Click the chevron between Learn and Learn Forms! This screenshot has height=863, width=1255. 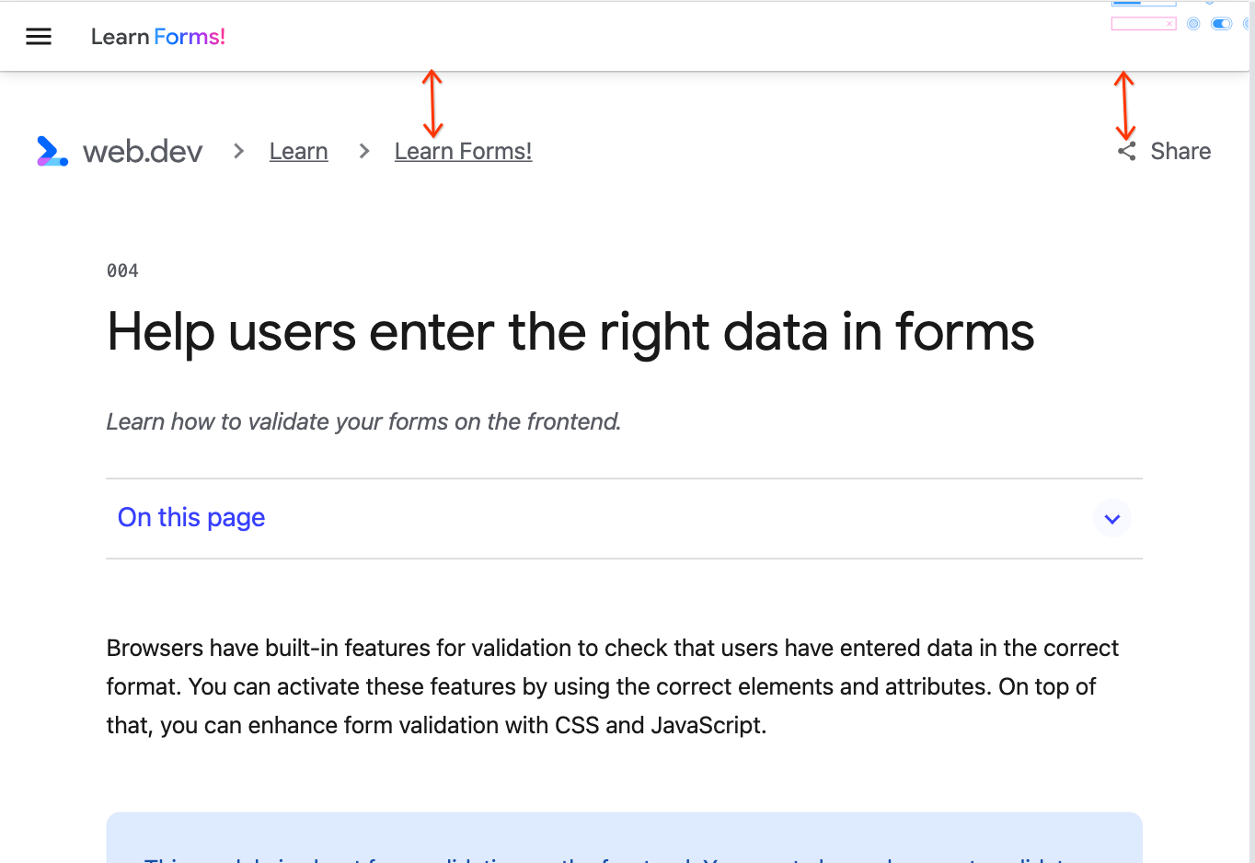363,151
